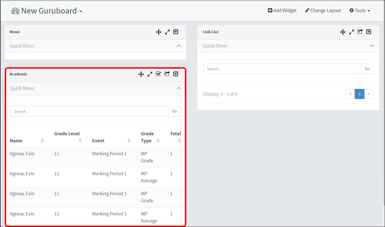Expand the Academic widget to full size
The height and width of the screenshot is (227, 385).
tap(150, 74)
